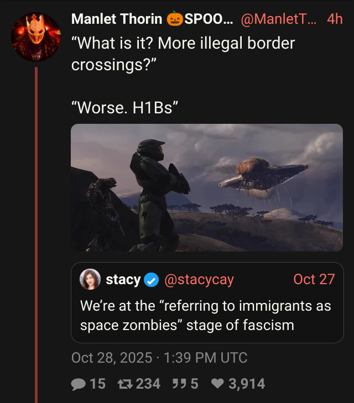The image size is (354, 403).
Task: Click the reply speech bubble icon
Action: point(78,384)
